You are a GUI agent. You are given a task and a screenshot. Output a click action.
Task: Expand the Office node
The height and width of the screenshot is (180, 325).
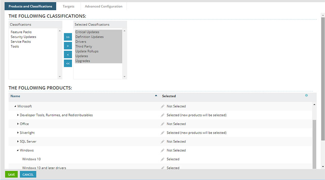click(18, 124)
